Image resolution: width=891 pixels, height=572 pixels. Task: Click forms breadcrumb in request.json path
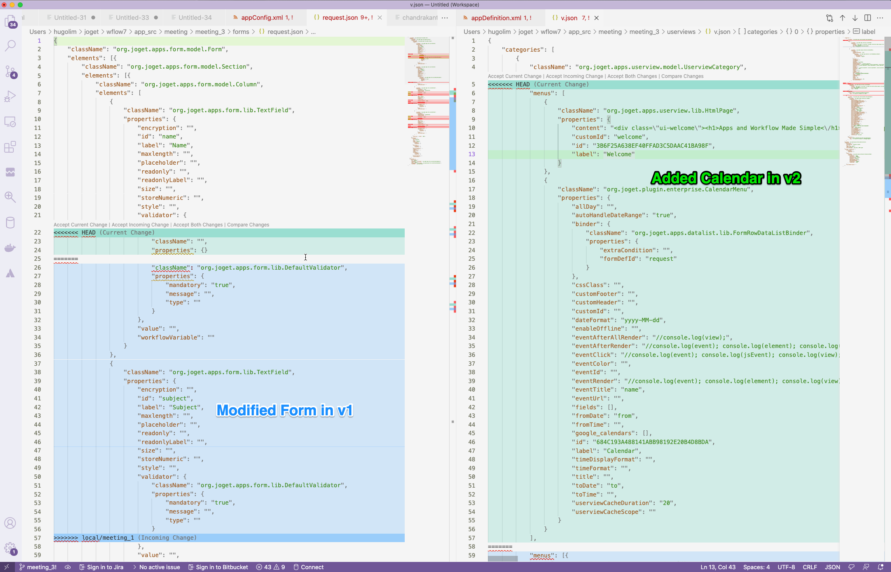click(x=241, y=32)
